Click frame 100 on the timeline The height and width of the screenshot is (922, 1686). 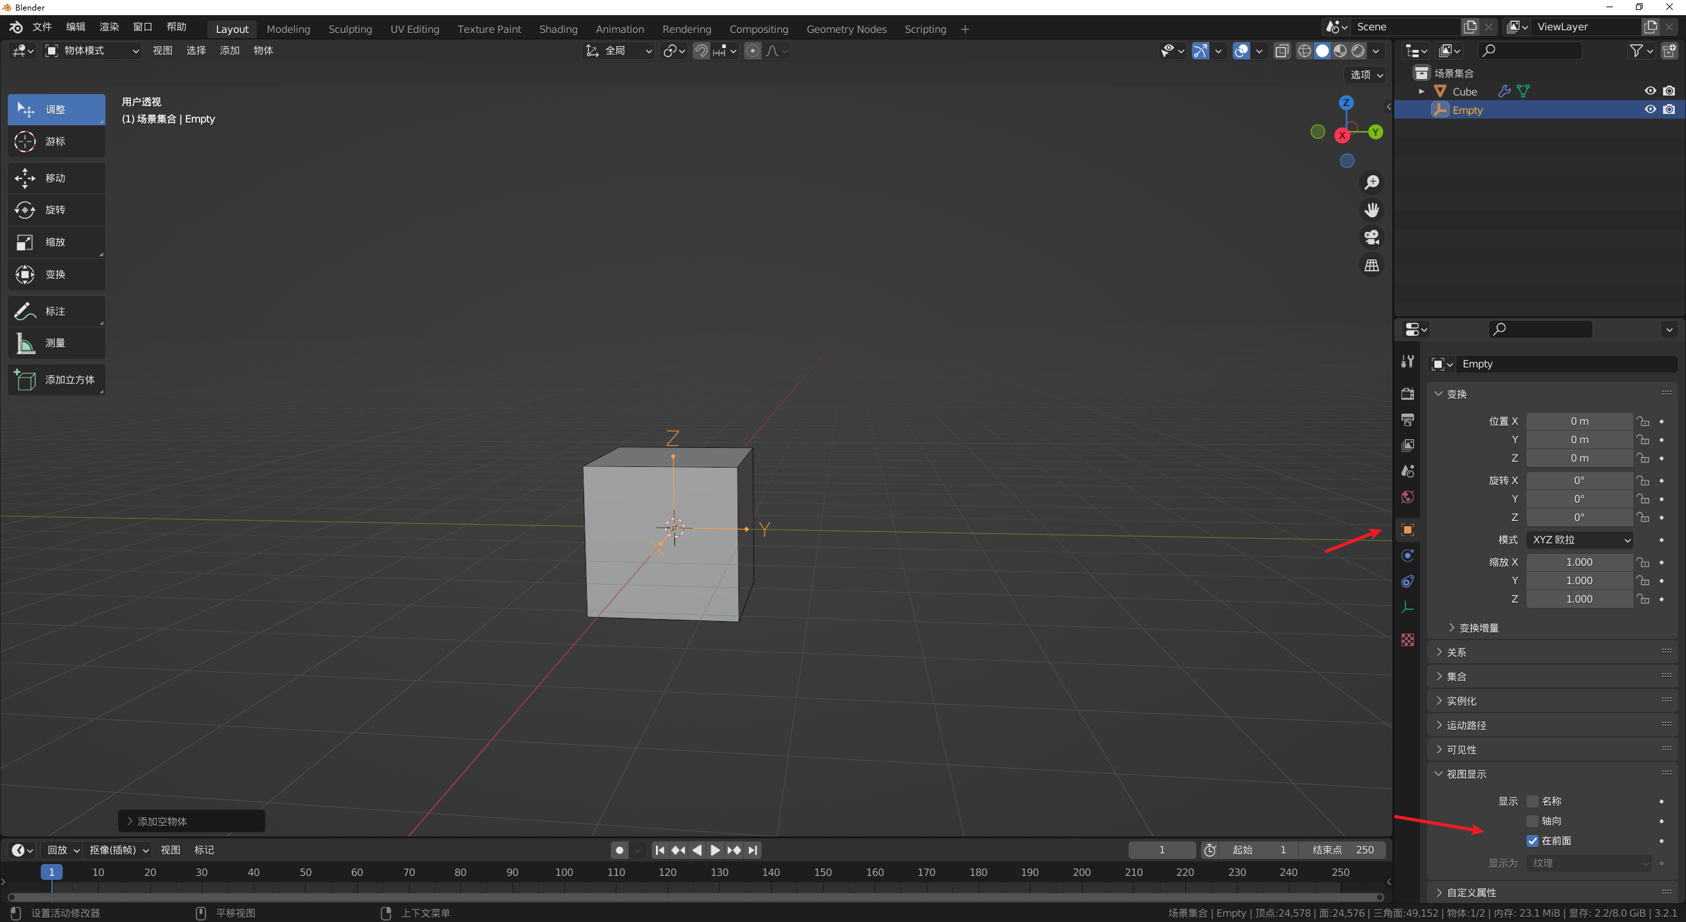pos(564,872)
